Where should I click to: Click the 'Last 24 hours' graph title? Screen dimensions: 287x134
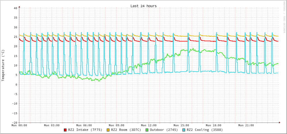pyautogui.click(x=143, y=6)
